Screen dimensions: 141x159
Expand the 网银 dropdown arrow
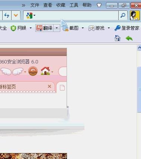(31, 28)
